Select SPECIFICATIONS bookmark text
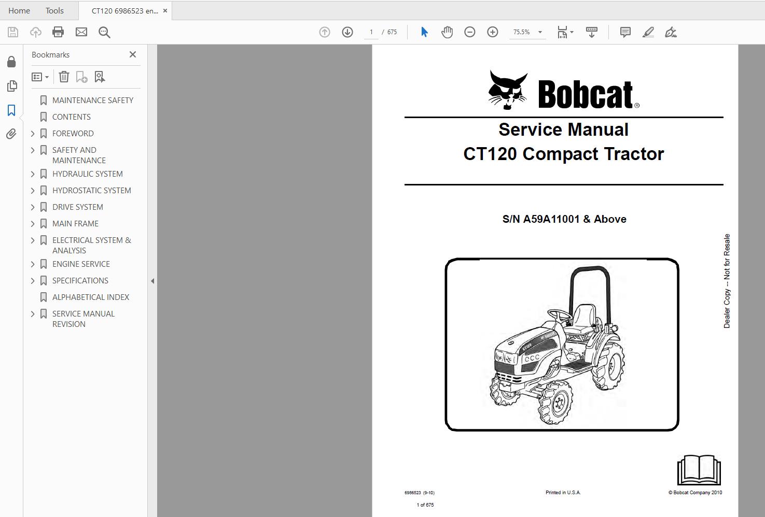 click(x=80, y=281)
